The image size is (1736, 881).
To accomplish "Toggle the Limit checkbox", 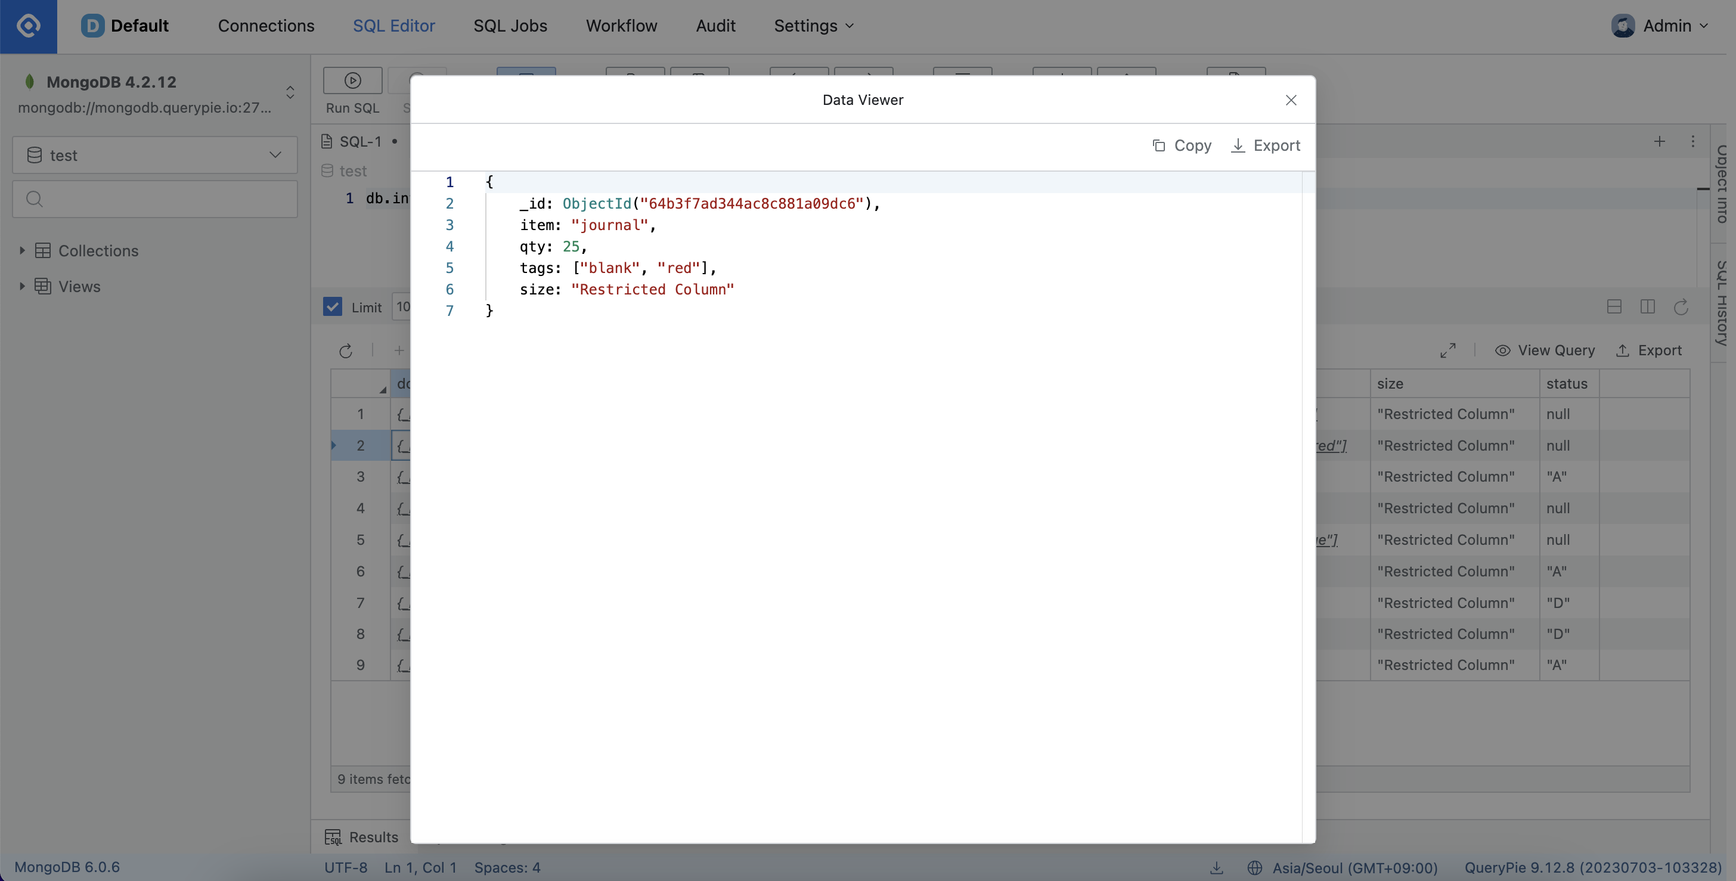I will point(332,307).
